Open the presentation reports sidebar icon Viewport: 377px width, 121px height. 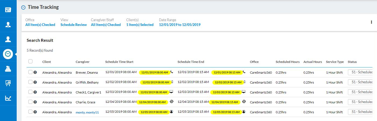click(x=8, y=84)
